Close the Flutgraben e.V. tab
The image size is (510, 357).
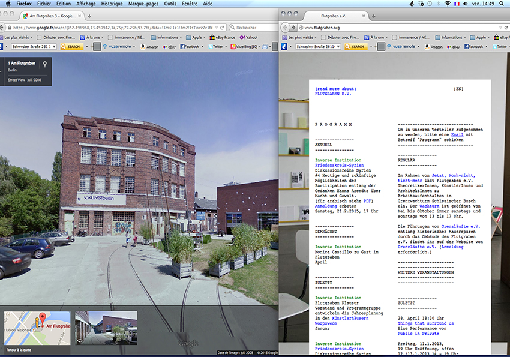tap(364, 16)
